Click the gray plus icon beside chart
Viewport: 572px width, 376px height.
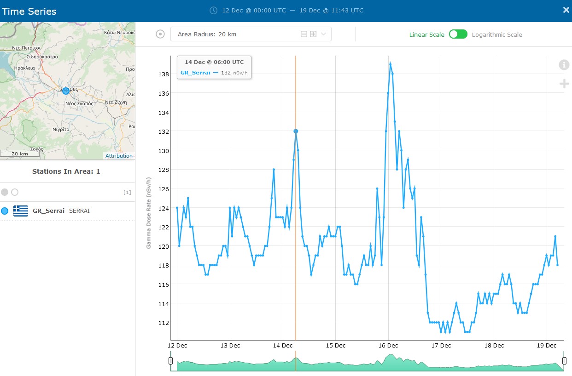click(x=564, y=84)
